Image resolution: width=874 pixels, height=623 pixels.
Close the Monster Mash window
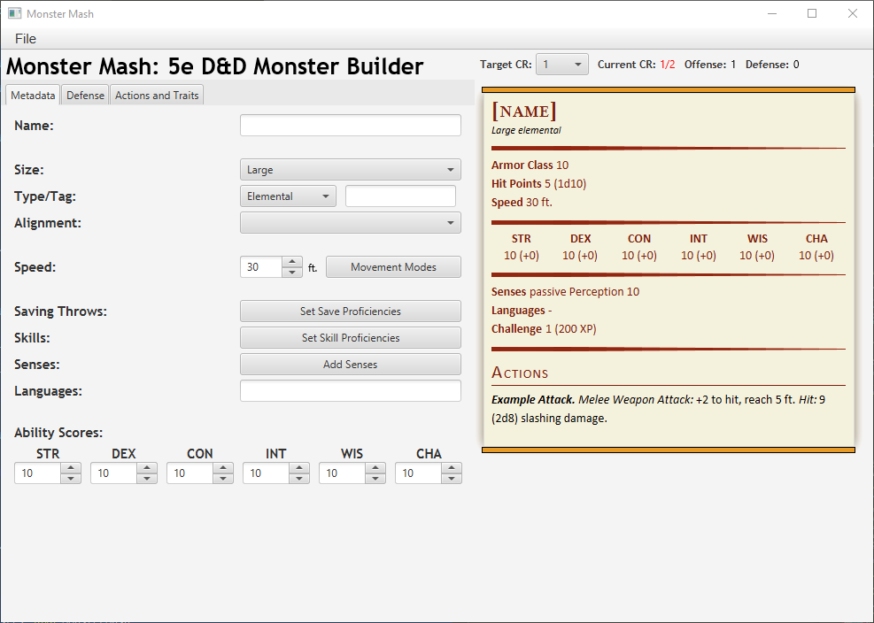[852, 13]
